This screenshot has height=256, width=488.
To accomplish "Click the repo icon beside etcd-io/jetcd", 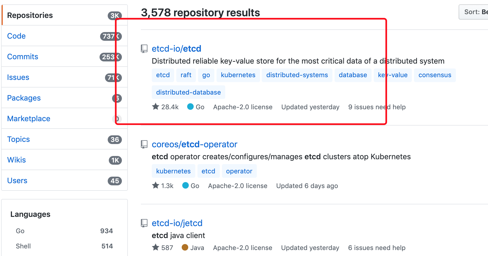I will (x=144, y=223).
